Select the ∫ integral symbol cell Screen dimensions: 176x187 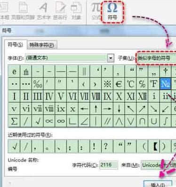[x=165, y=121]
